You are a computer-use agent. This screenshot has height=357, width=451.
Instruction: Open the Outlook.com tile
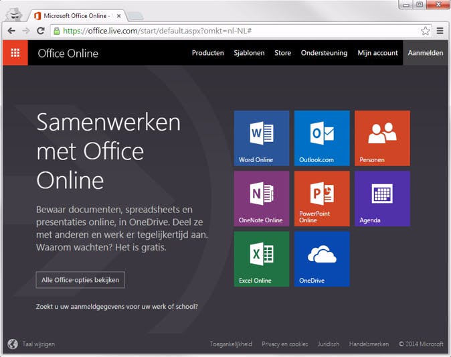(x=322, y=138)
